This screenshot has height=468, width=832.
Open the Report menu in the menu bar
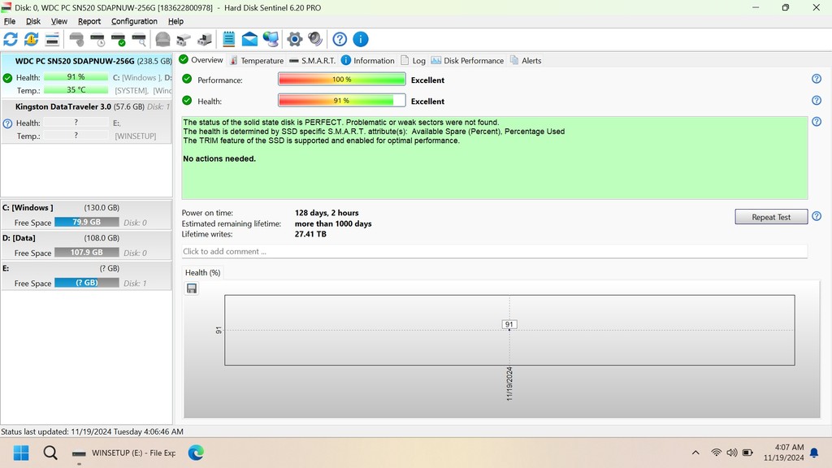(x=89, y=21)
